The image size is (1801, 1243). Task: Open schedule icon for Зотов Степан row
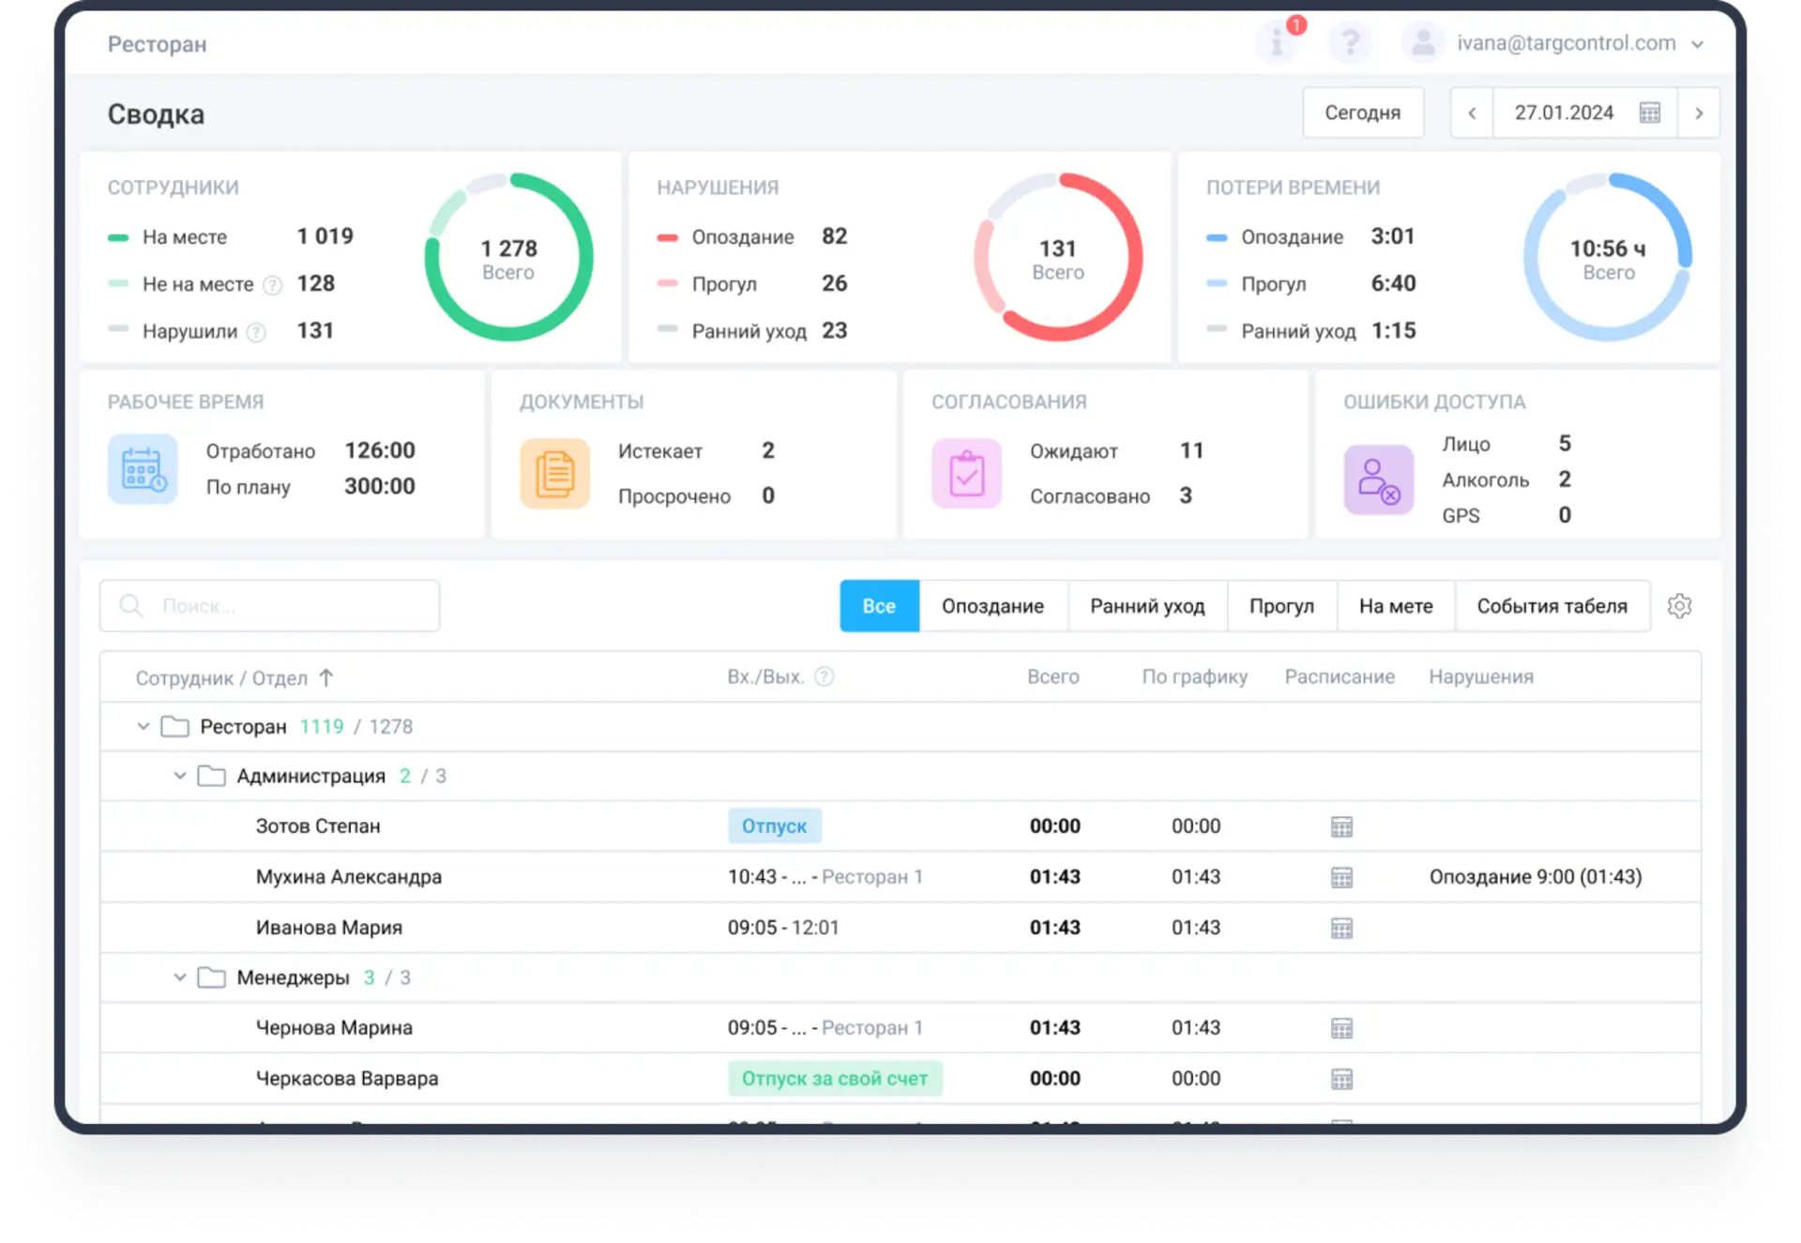pyautogui.click(x=1341, y=826)
